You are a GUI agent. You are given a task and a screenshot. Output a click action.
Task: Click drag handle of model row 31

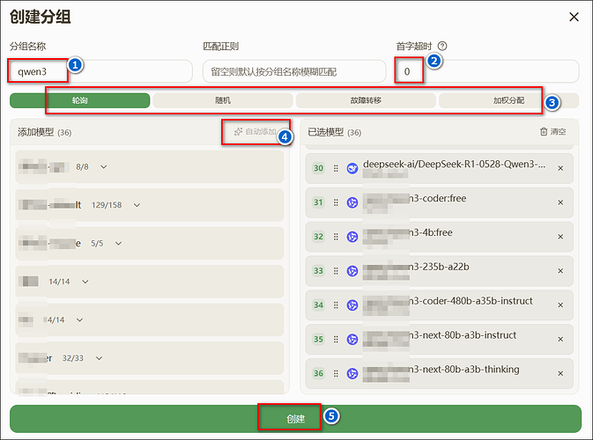click(x=336, y=202)
